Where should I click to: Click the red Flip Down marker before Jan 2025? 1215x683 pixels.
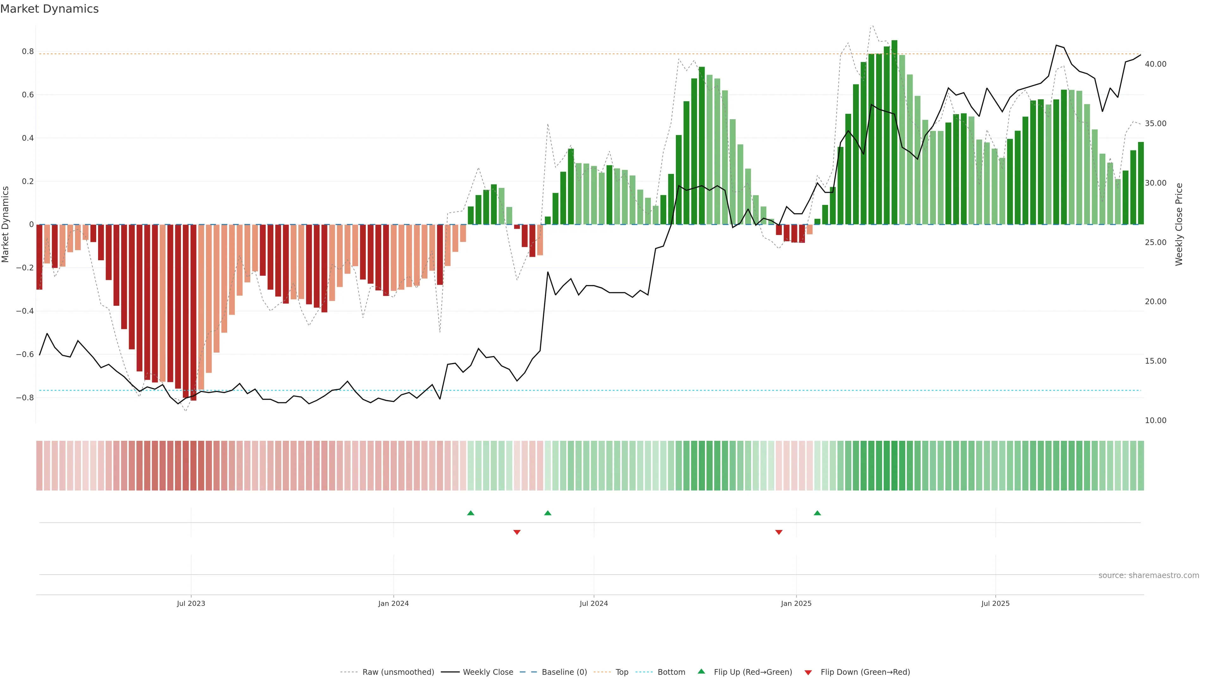coord(779,532)
